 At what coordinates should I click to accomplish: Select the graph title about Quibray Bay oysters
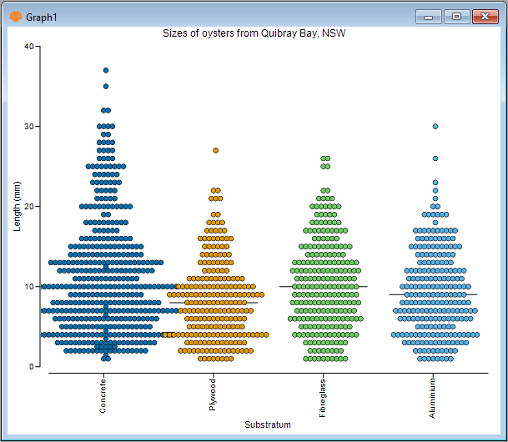[x=254, y=33]
